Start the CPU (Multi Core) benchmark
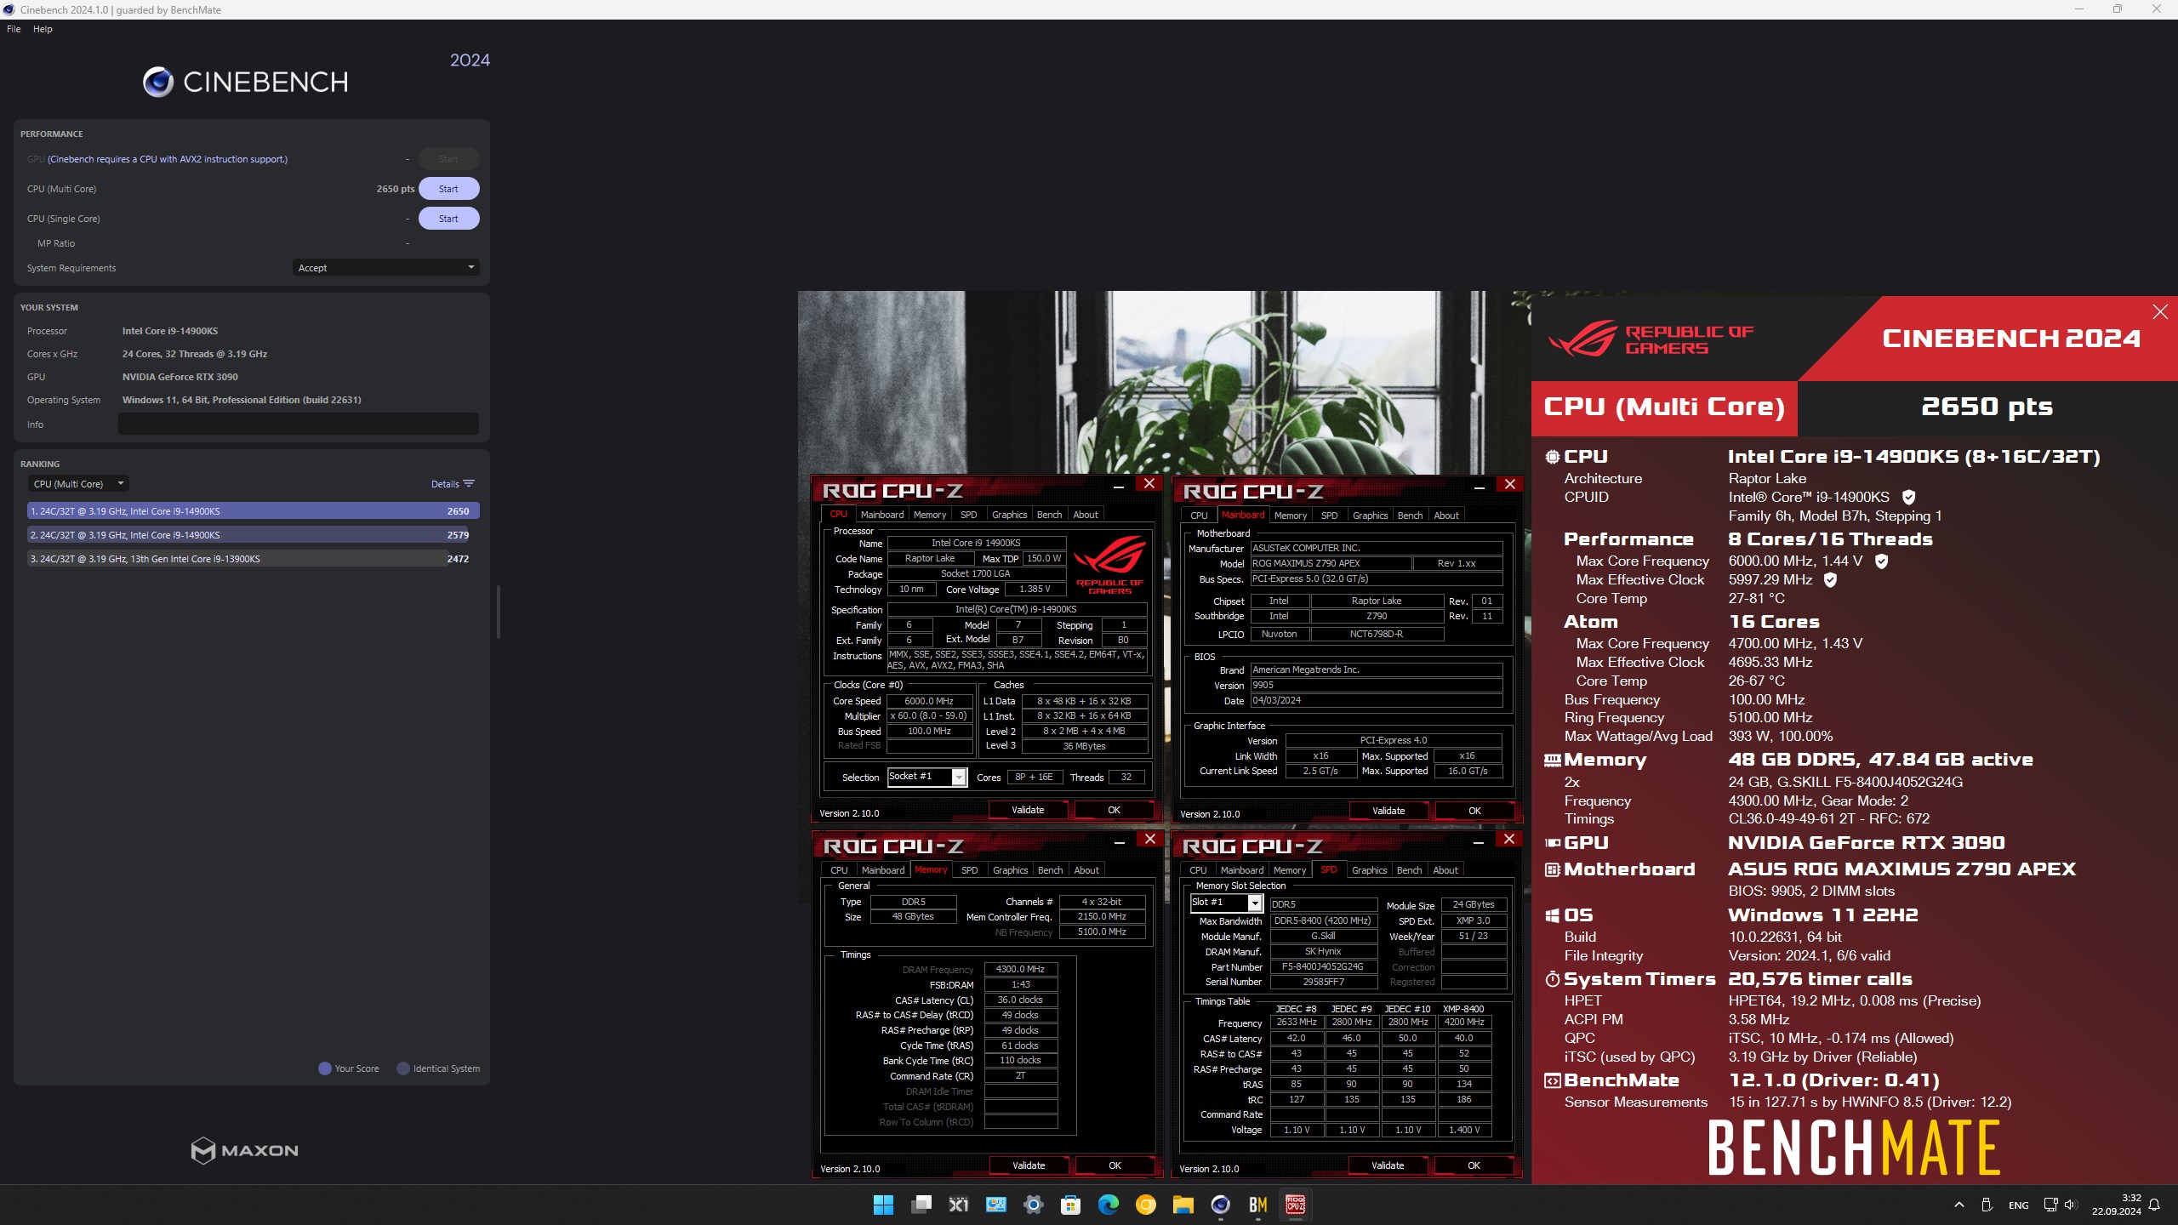Screen dimensions: 2178x1225 [448, 189]
